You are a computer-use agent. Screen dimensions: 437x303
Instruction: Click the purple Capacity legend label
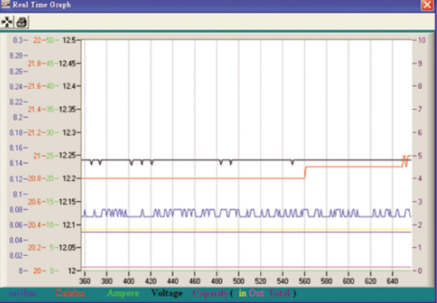(210, 293)
